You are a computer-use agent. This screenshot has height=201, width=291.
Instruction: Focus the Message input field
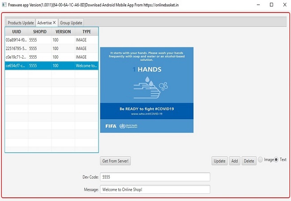tap(155, 189)
